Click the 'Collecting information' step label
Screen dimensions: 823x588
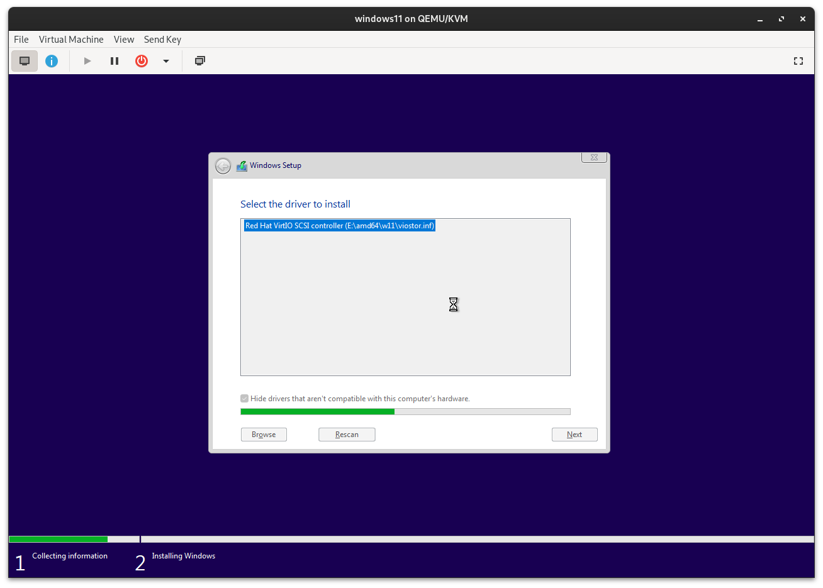coord(70,556)
